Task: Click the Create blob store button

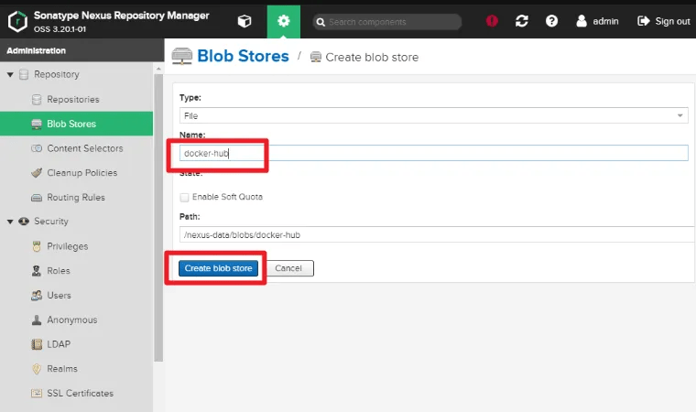Action: (x=218, y=268)
